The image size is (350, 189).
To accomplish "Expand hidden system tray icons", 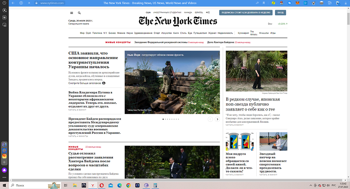I will (311, 185).
